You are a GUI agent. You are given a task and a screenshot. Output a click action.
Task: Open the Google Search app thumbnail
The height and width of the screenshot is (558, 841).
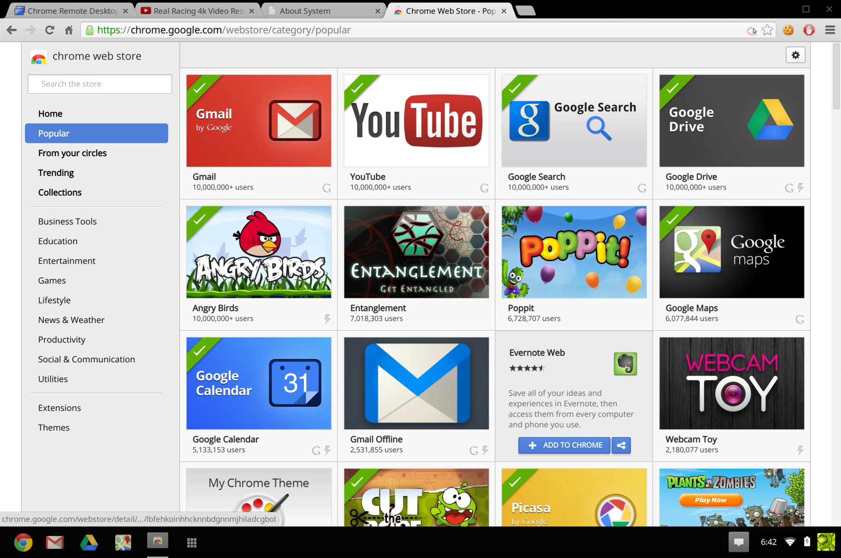tap(574, 121)
